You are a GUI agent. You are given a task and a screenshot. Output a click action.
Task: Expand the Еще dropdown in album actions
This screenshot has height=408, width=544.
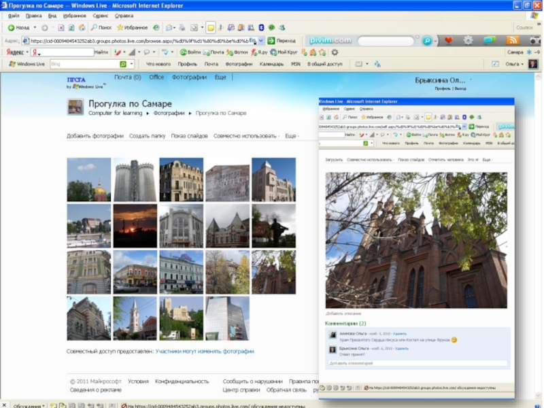tap(292, 136)
